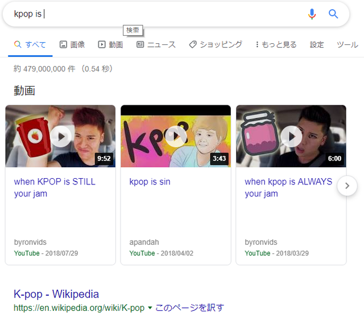Image resolution: width=364 pixels, height=313 pixels.
Task: Open the ツール tools option
Action: [348, 44]
